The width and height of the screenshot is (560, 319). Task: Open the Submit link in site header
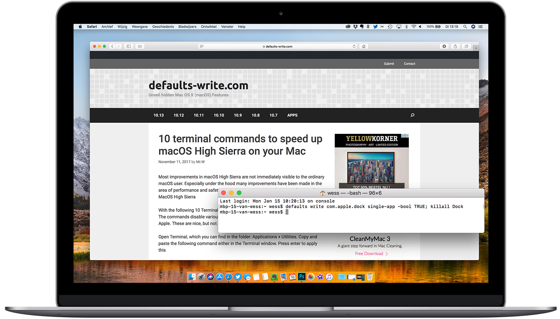tap(389, 64)
